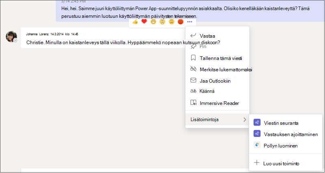Click the crossed glasses unread icon

193,69
